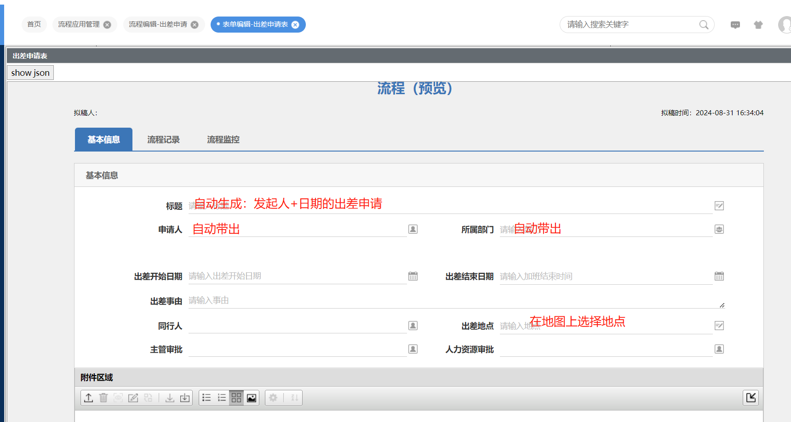
Task: Open the 出差地点 location selector icon
Action: click(x=719, y=326)
